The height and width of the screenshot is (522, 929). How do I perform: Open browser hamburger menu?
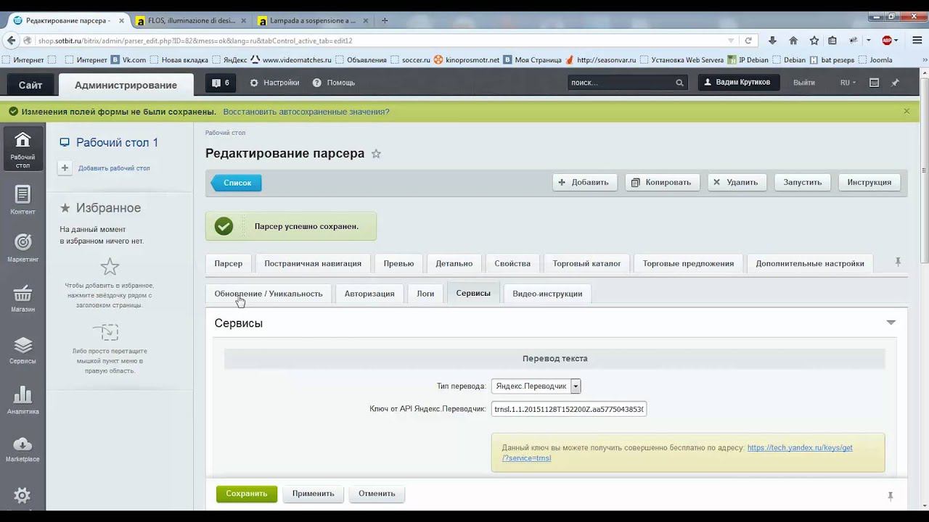point(916,41)
